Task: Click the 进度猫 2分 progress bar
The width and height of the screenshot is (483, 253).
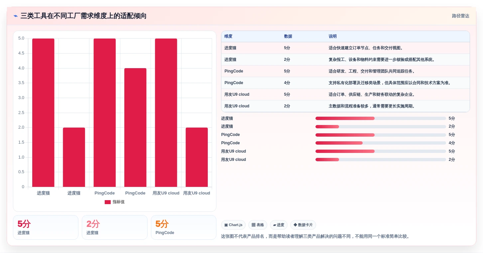Action: click(x=381, y=127)
